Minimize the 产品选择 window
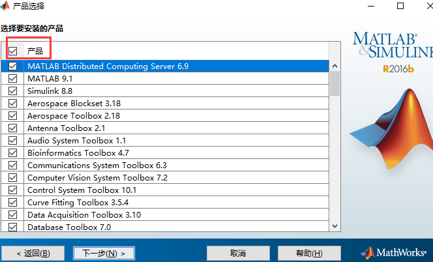433x262 pixels. 371,6
